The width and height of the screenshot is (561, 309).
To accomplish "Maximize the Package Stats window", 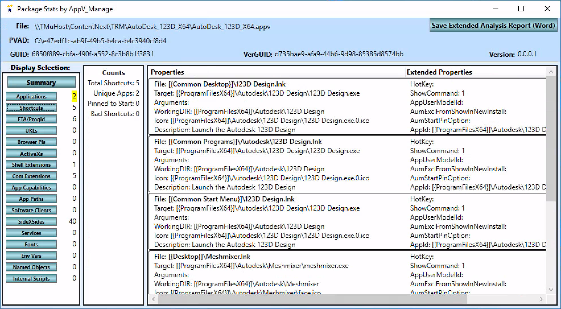I will coord(521,9).
